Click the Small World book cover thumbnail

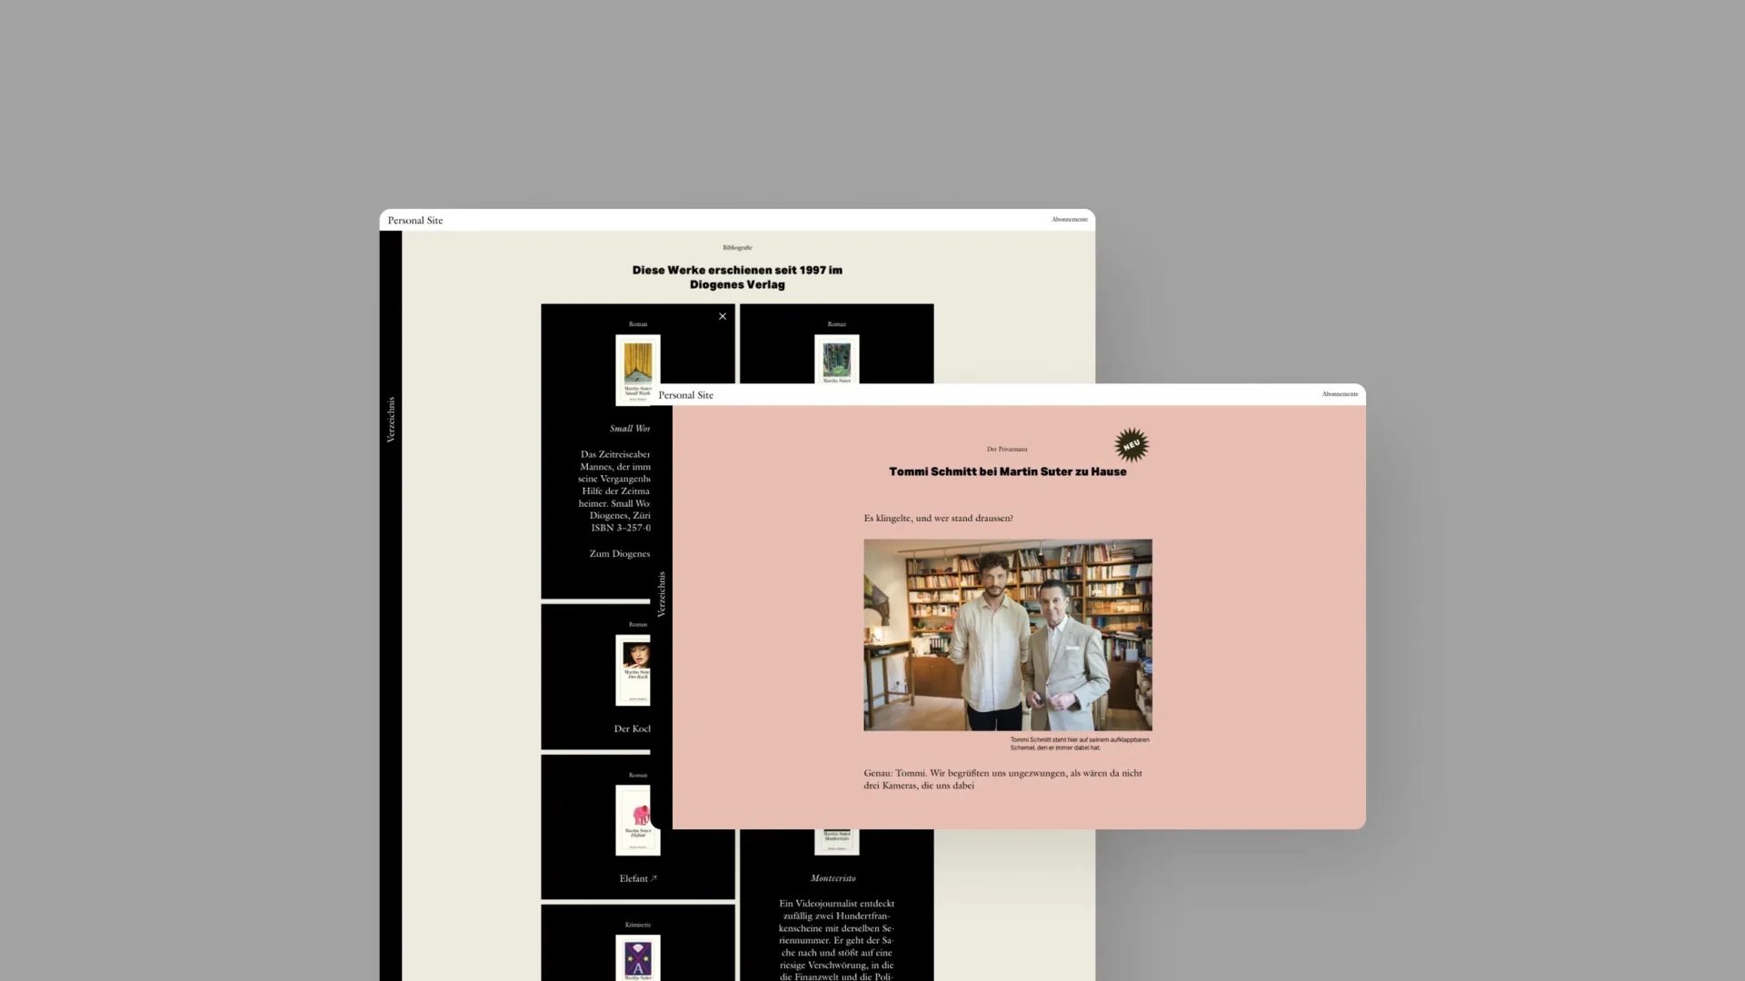tap(637, 370)
